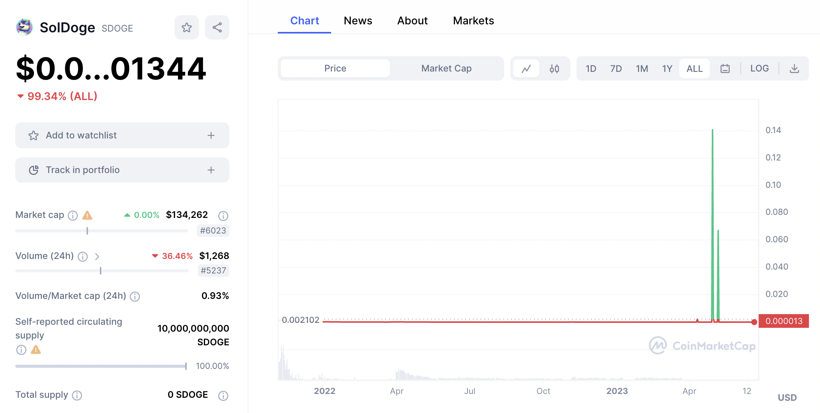Expand Volume (24h) chevron arrow
820x413 pixels.
point(97,257)
